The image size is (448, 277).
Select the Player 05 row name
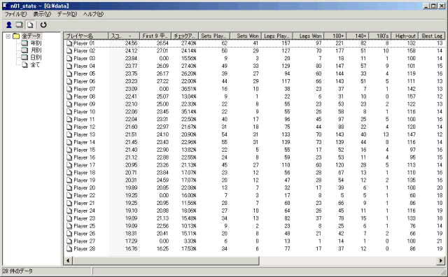[x=84, y=73]
